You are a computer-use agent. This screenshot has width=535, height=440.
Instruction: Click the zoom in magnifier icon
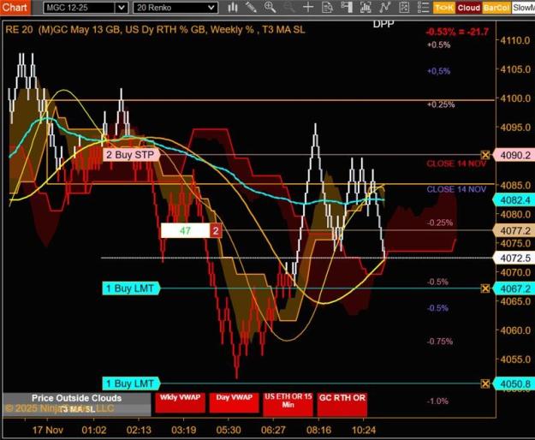(x=270, y=8)
